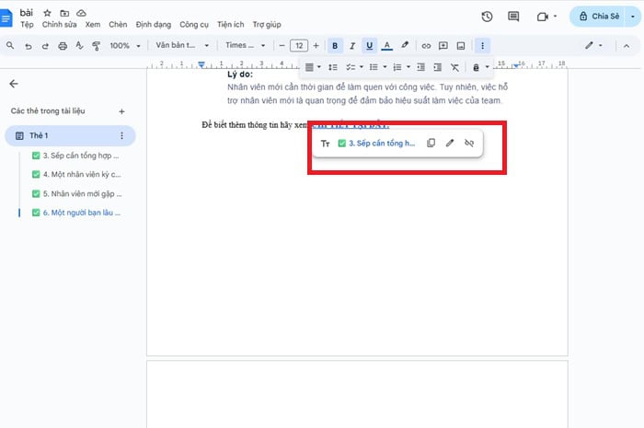The image size is (644, 428).
Task: Open line spacing options
Action: pyautogui.click(x=333, y=67)
